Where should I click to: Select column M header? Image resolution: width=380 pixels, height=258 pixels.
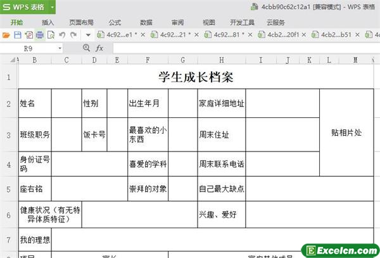click(355, 60)
